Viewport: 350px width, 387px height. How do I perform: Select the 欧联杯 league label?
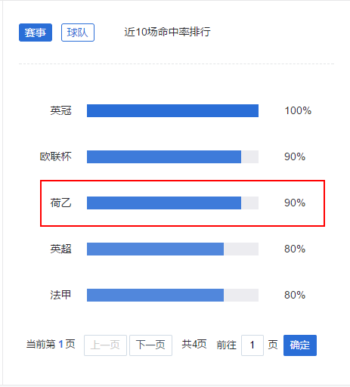pos(56,156)
